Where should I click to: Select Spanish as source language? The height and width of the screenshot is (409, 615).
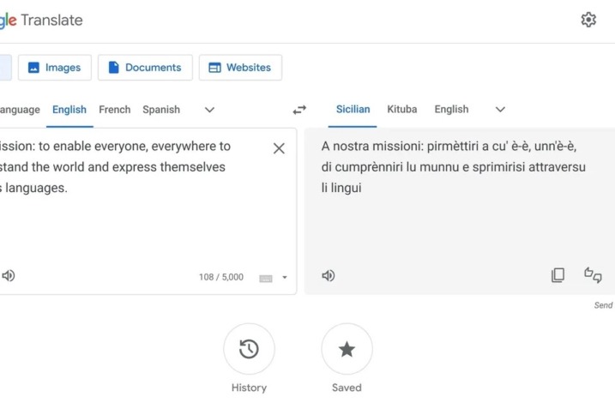point(161,110)
